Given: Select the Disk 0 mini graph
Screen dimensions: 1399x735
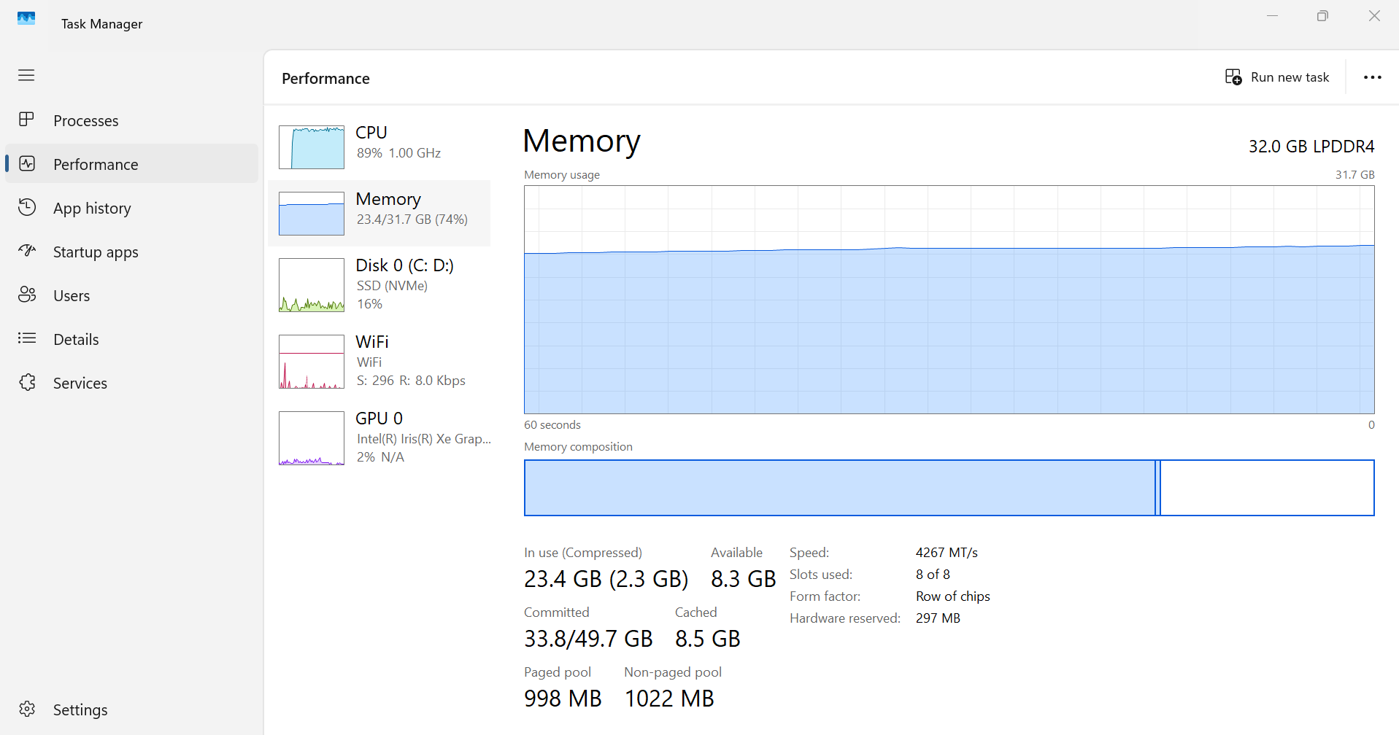Looking at the screenshot, I should click(312, 285).
